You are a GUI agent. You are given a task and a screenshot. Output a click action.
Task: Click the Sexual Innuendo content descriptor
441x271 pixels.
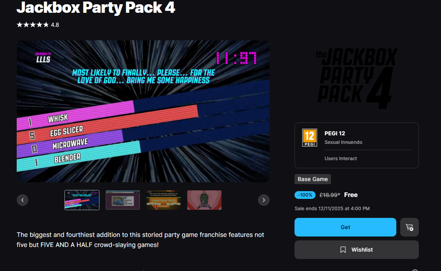(x=343, y=142)
